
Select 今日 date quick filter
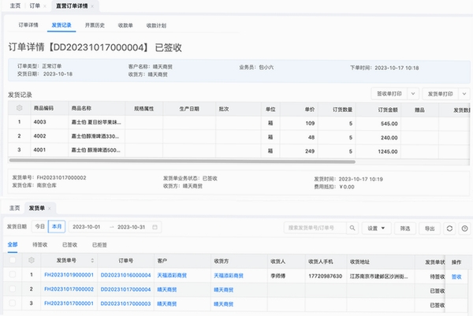[x=40, y=226]
